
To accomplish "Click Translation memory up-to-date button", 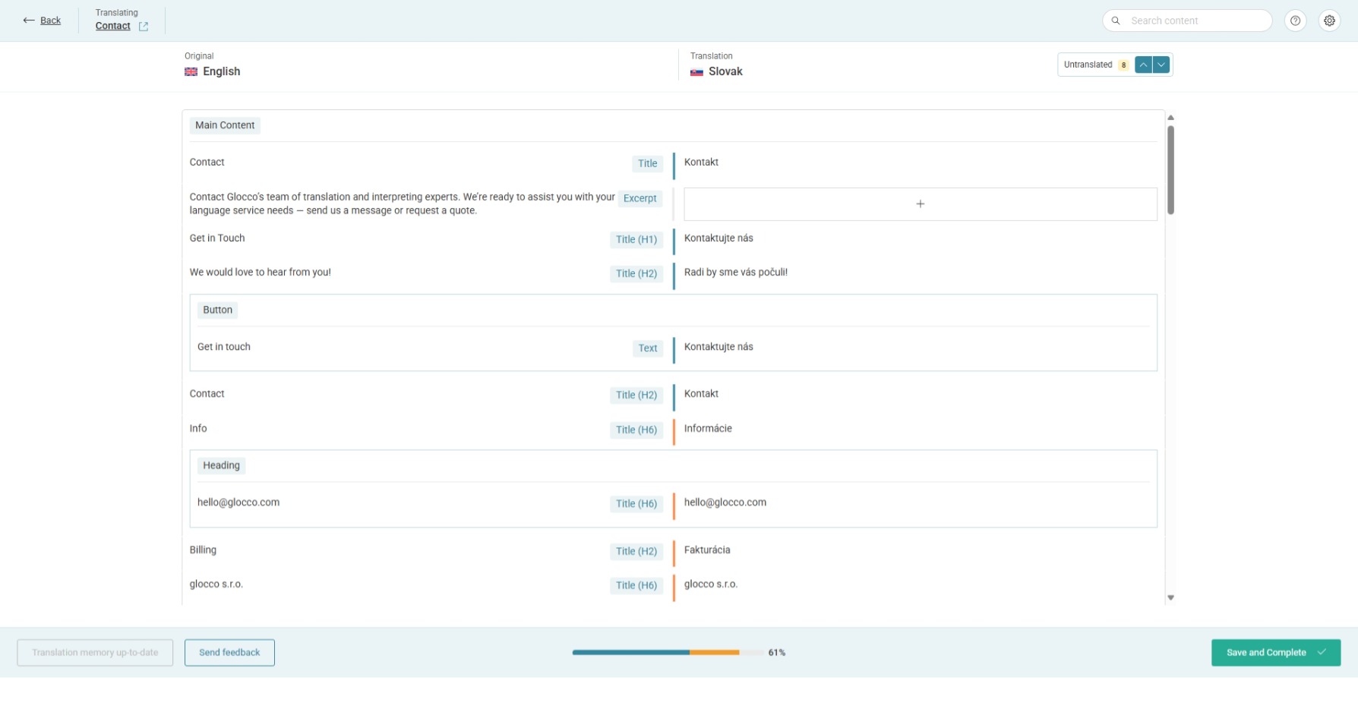I will pos(95,653).
